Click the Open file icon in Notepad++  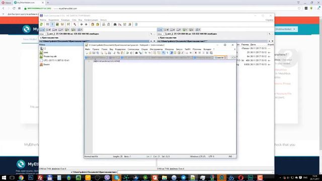90,53
